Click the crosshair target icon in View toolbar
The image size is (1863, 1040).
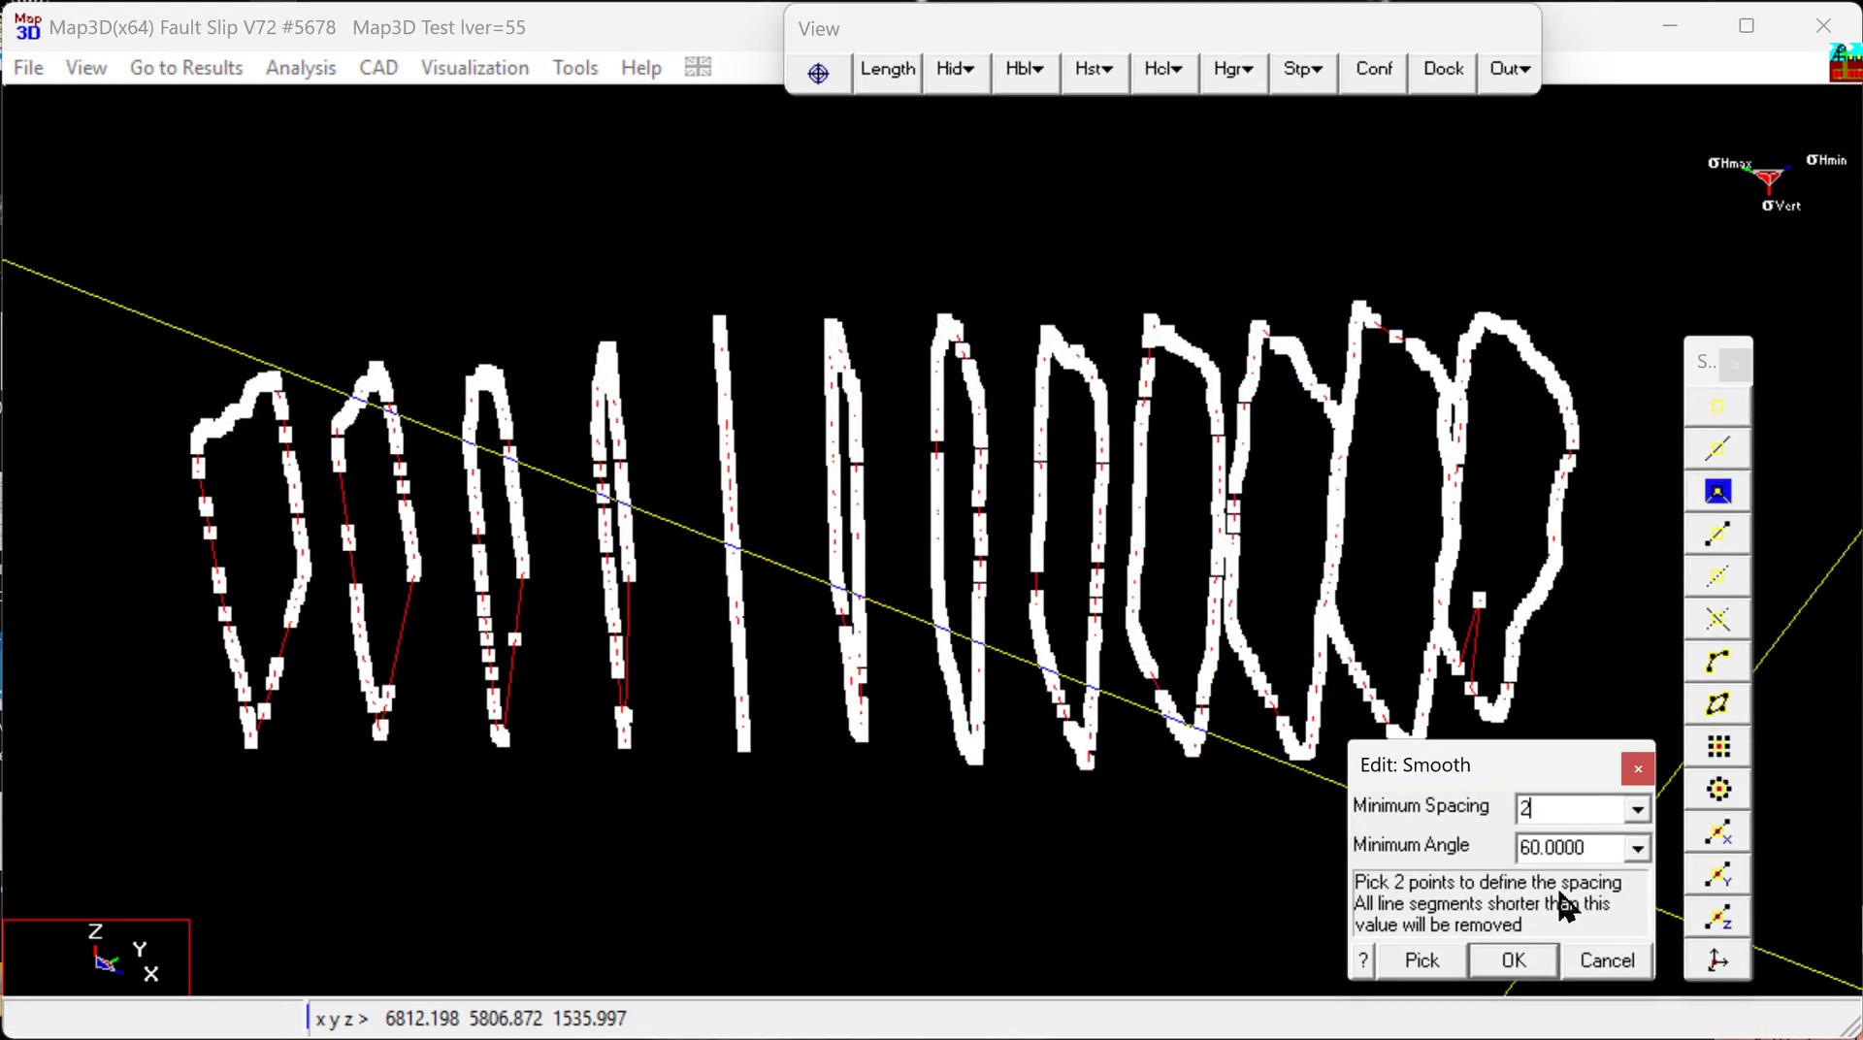pos(818,72)
